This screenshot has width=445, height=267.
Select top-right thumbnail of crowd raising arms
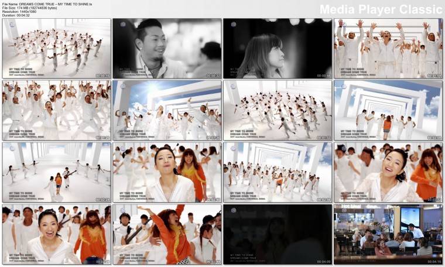(x=388, y=48)
